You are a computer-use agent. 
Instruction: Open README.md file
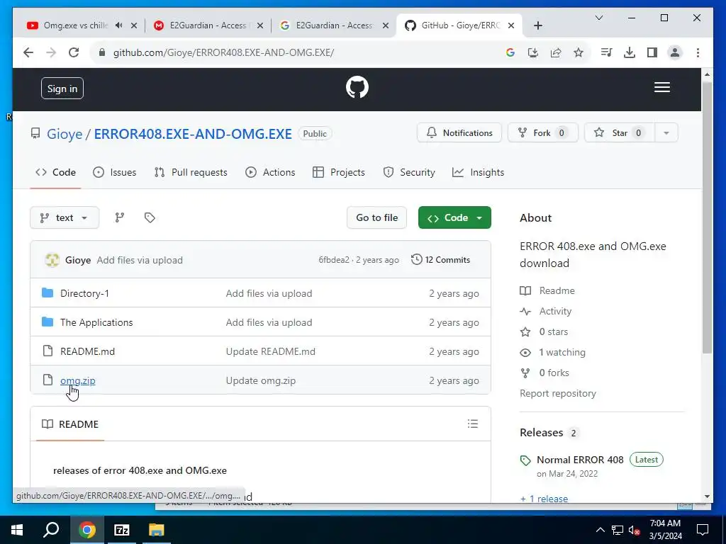pos(87,351)
